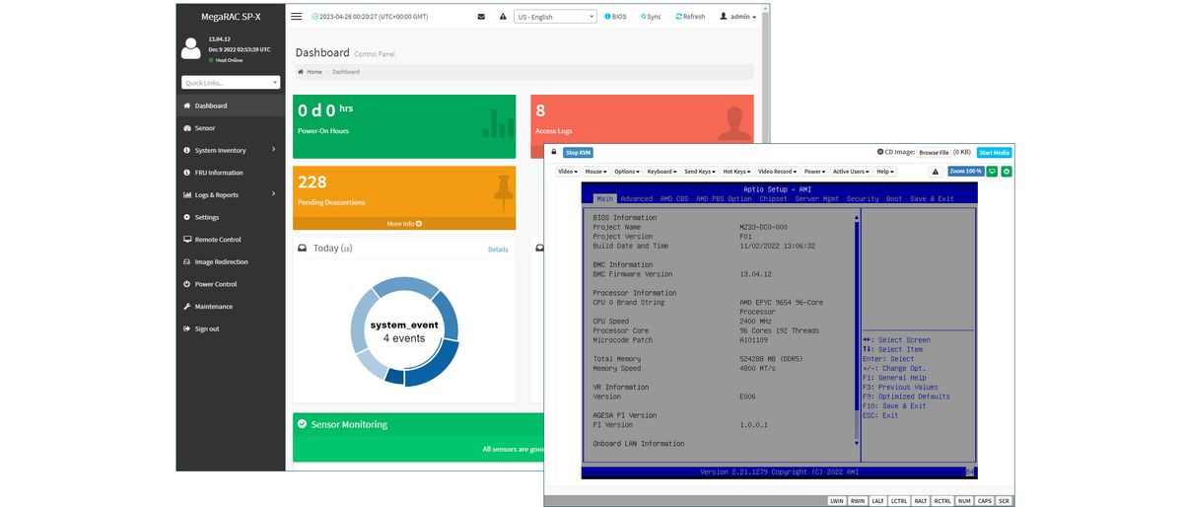Open the Active Users menu

852,172
